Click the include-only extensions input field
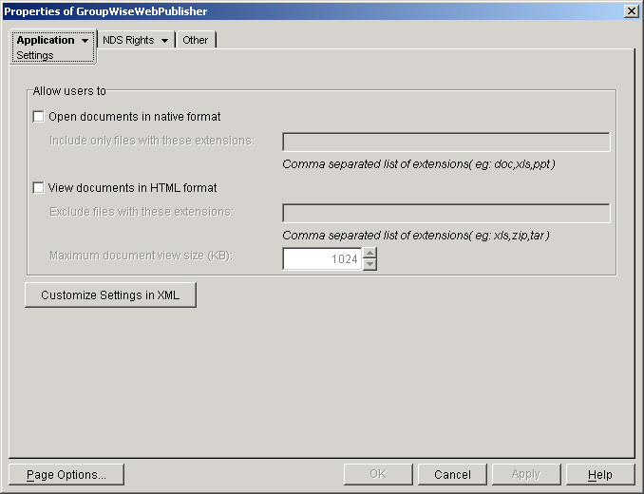 (446, 142)
